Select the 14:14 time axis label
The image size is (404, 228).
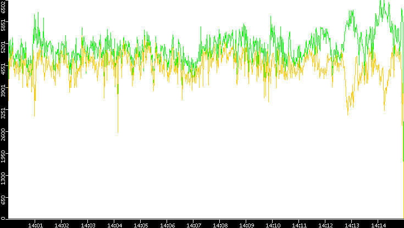(379, 225)
